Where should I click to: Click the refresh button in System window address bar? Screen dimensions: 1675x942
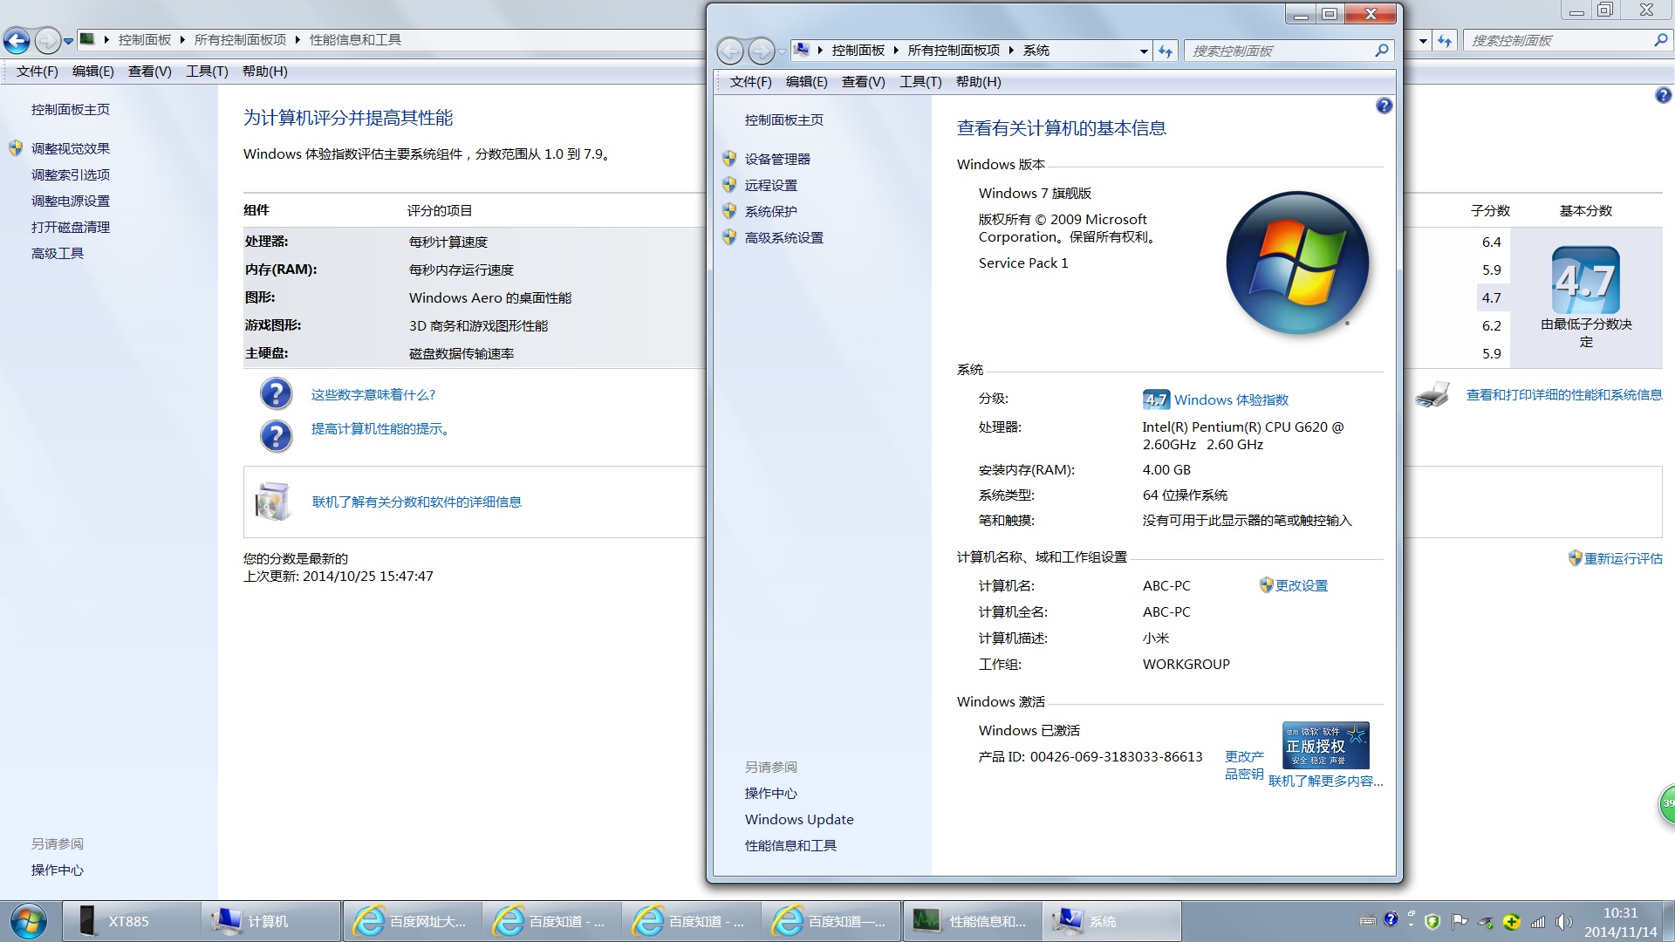pos(1166,51)
